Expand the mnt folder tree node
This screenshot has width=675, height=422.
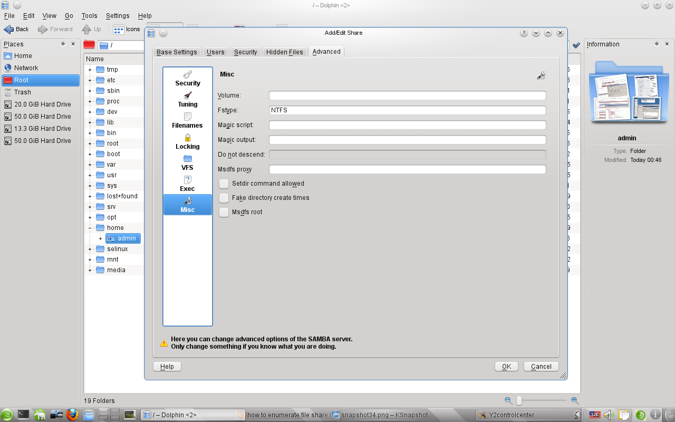pyautogui.click(x=90, y=260)
